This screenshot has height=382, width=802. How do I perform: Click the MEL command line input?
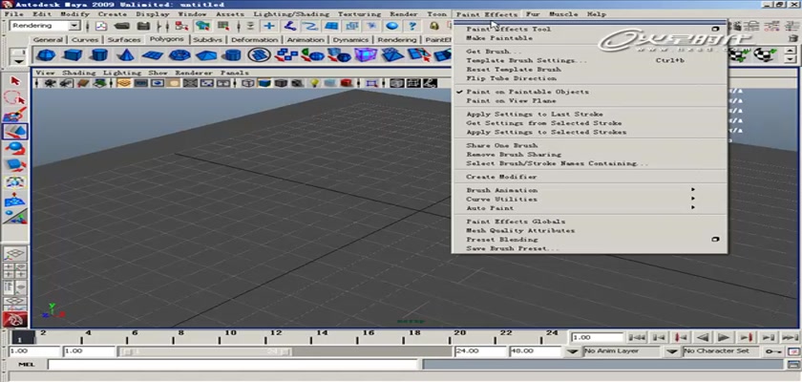[233, 364]
